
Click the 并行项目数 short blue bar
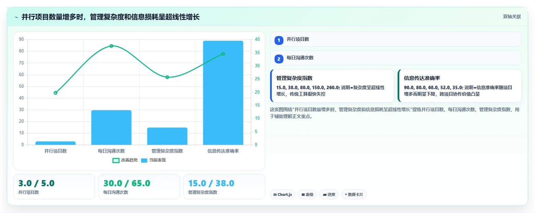point(56,143)
